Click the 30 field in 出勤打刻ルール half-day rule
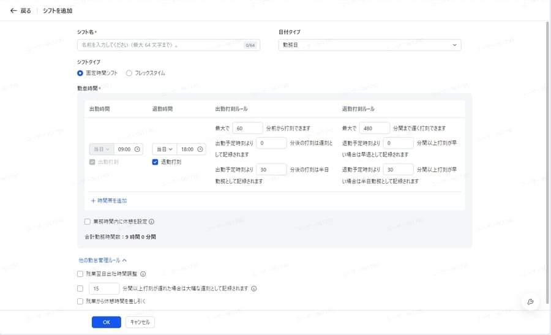Viewport: 551px width, 335px height. (x=271, y=170)
